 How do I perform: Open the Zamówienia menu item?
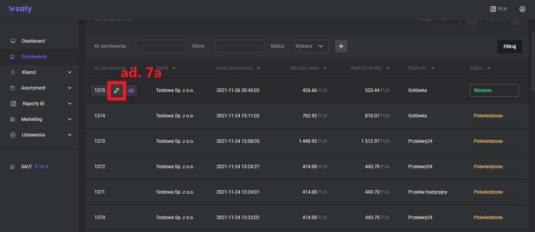click(34, 57)
